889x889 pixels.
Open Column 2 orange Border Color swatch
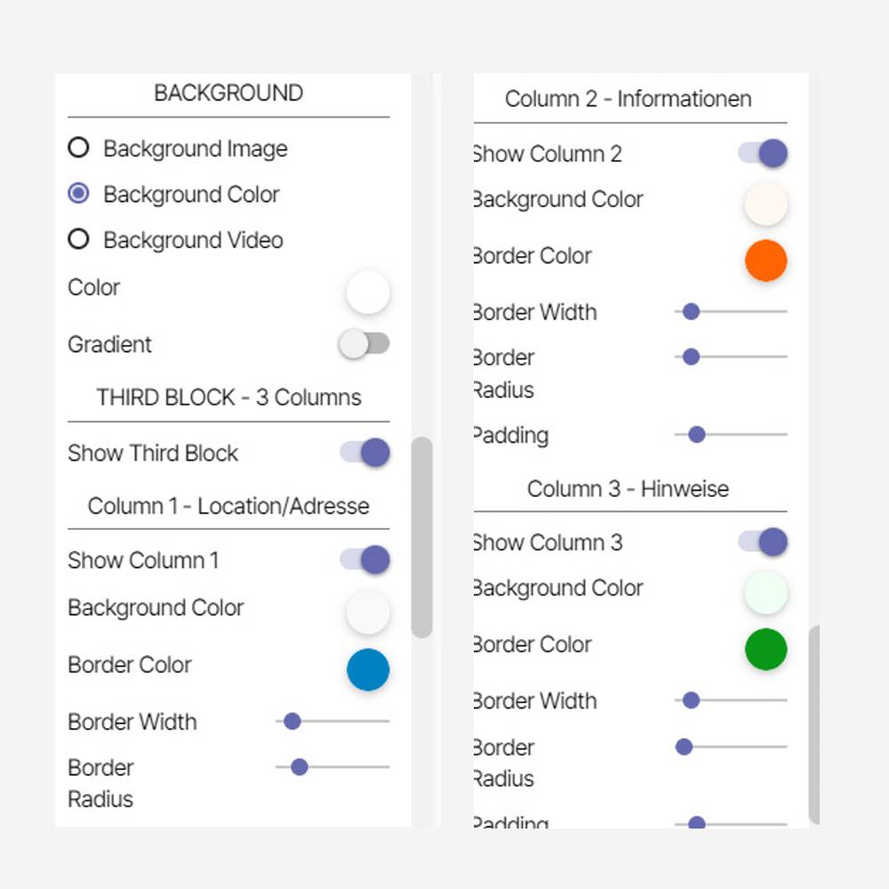(x=765, y=260)
